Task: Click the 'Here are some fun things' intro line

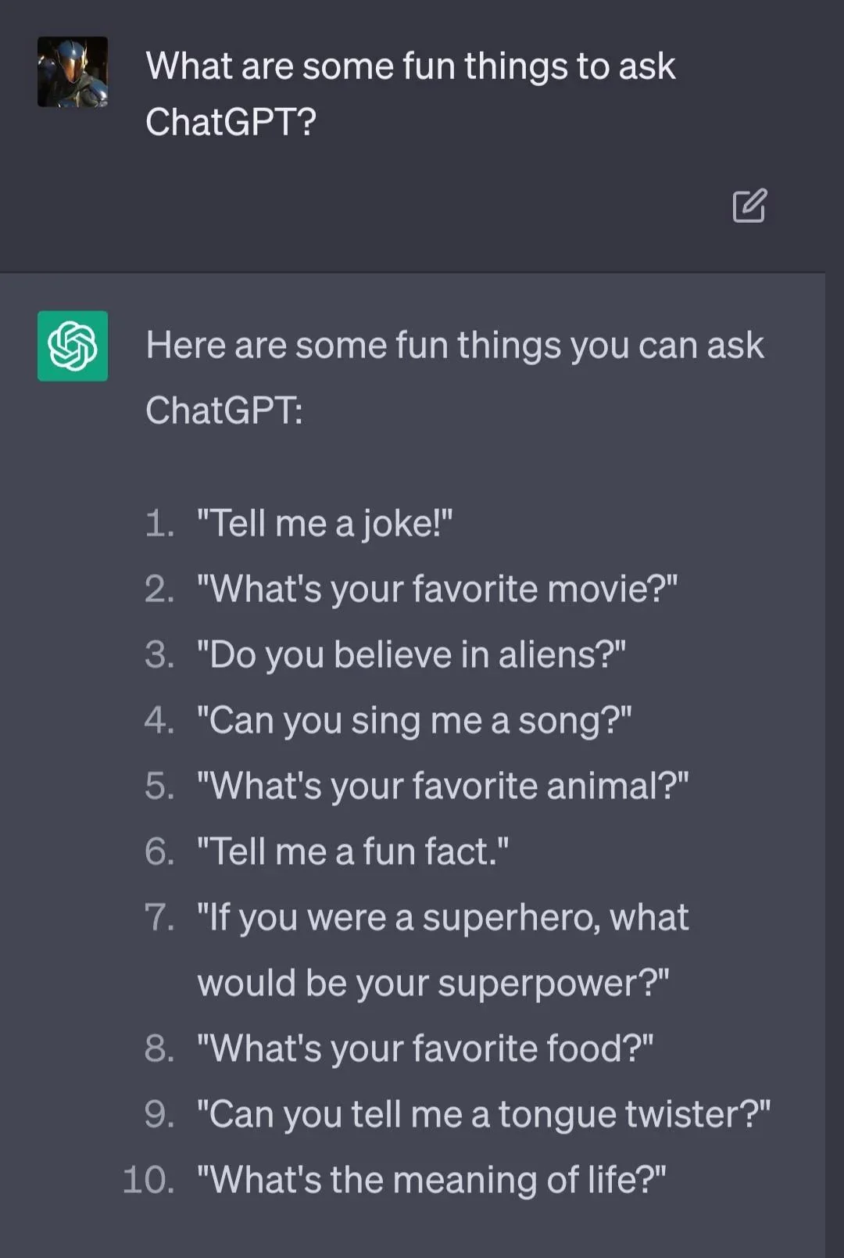Action: click(x=454, y=346)
